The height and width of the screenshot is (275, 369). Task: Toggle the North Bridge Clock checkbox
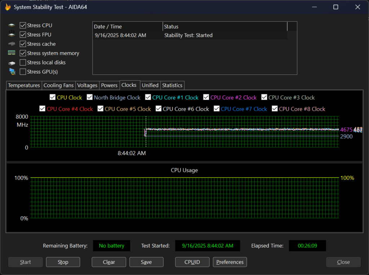point(89,97)
